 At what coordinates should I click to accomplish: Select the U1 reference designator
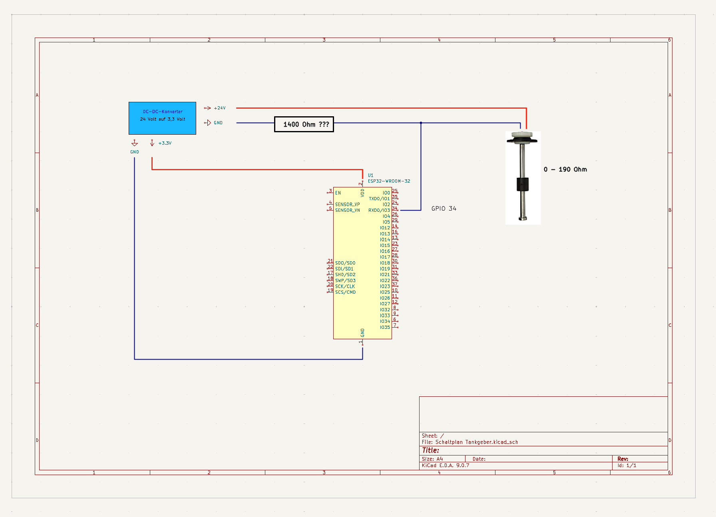pos(371,175)
